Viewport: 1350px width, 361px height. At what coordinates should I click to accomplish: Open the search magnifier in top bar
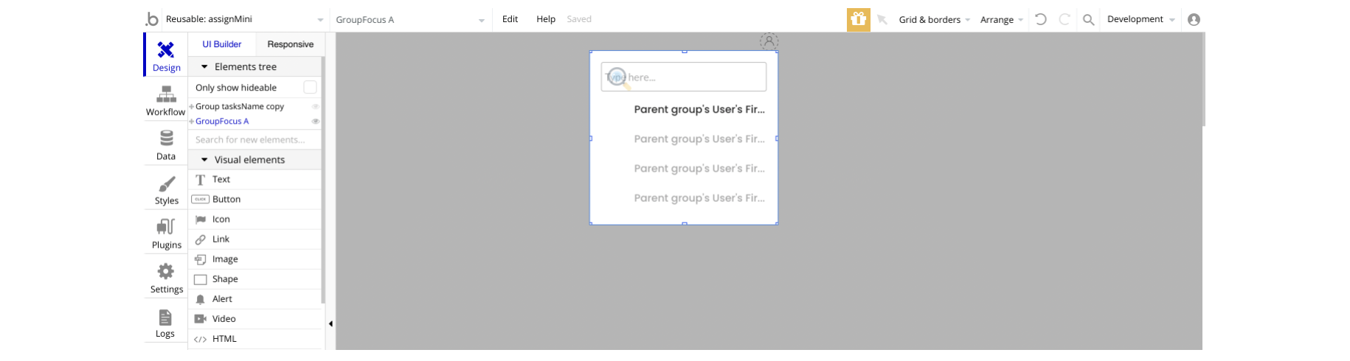coord(1088,20)
